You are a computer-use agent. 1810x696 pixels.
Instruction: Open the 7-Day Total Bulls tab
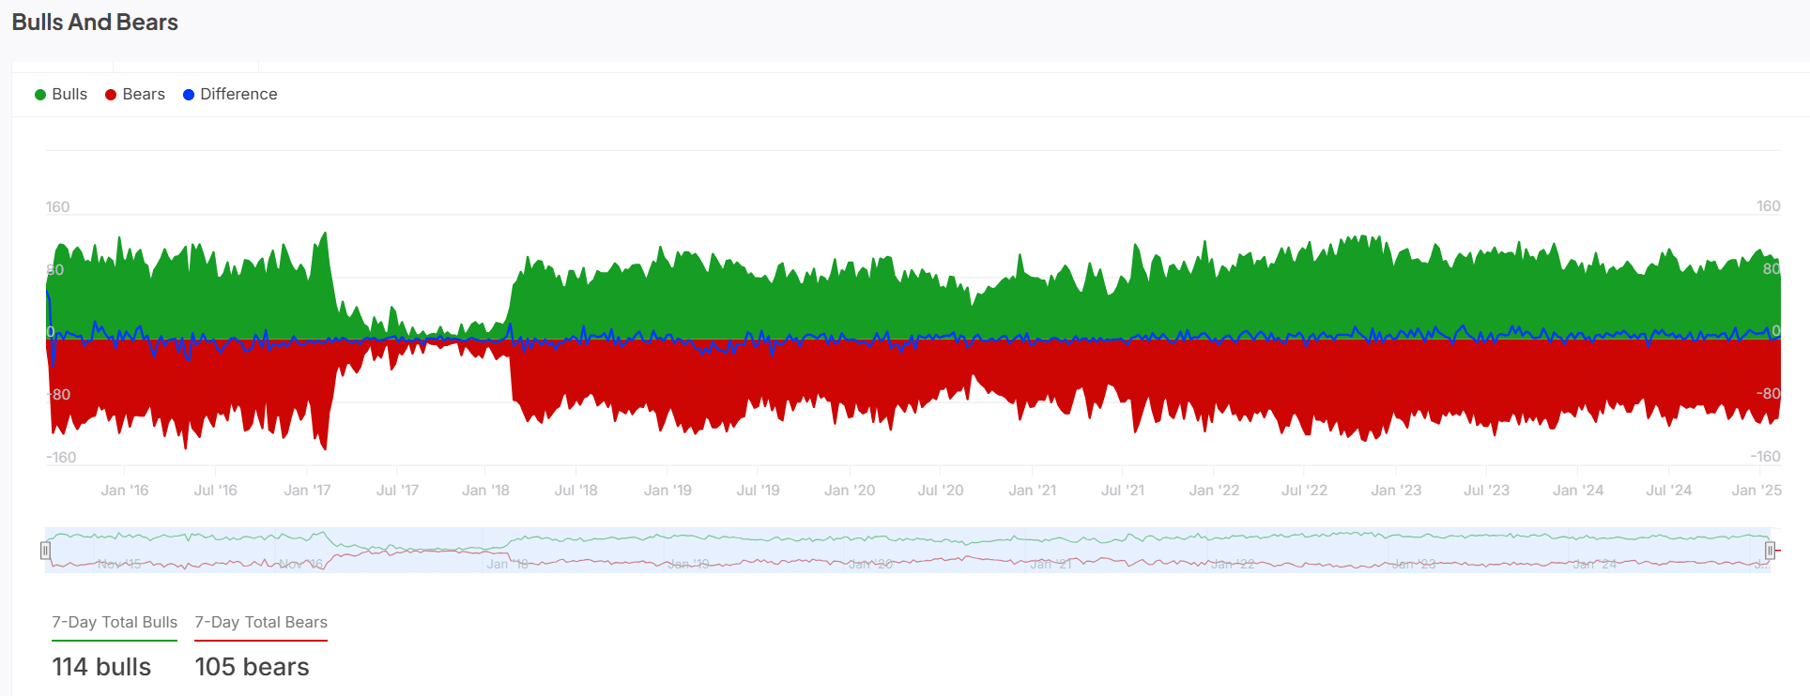point(115,623)
